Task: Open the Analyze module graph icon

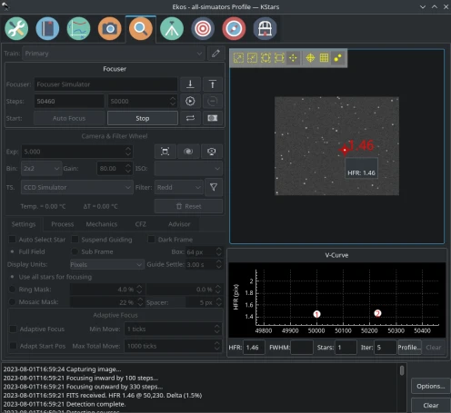Action: tap(78, 29)
